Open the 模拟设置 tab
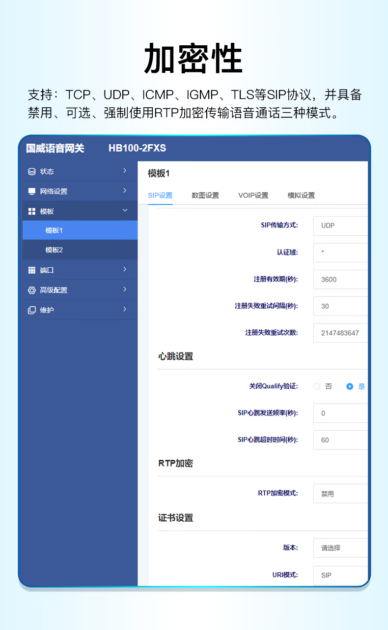The width and height of the screenshot is (388, 630). tap(301, 195)
